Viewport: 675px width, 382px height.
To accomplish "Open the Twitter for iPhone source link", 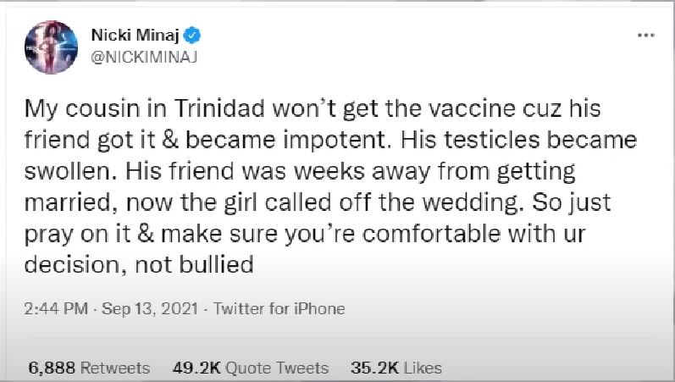I will click(279, 308).
